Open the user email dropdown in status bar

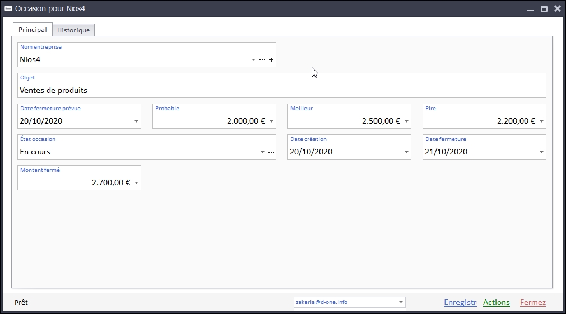point(401,302)
